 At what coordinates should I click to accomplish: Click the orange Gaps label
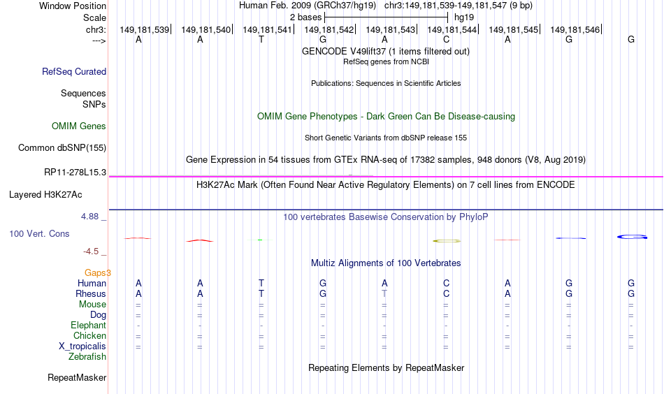pos(97,273)
